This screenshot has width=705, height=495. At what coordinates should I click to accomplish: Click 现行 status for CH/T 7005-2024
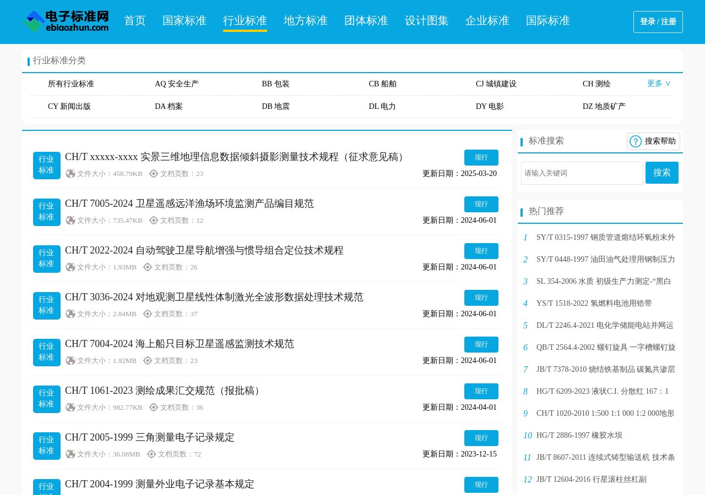[x=481, y=204]
